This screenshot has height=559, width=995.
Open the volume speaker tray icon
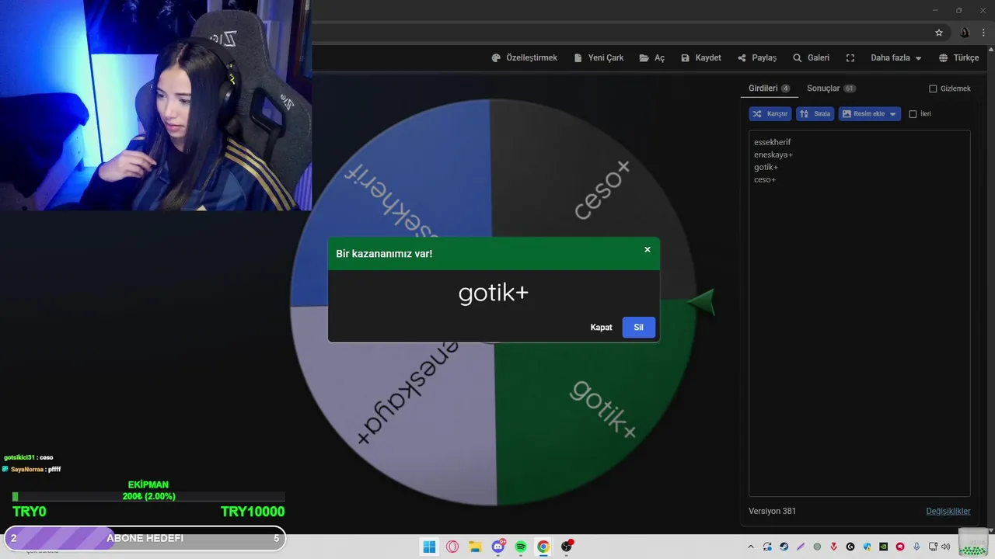[945, 547]
